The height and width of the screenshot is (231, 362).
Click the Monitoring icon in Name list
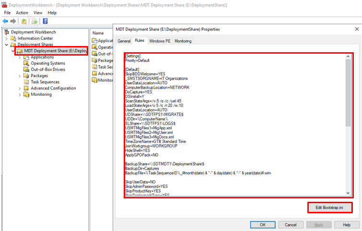(x=94, y=80)
